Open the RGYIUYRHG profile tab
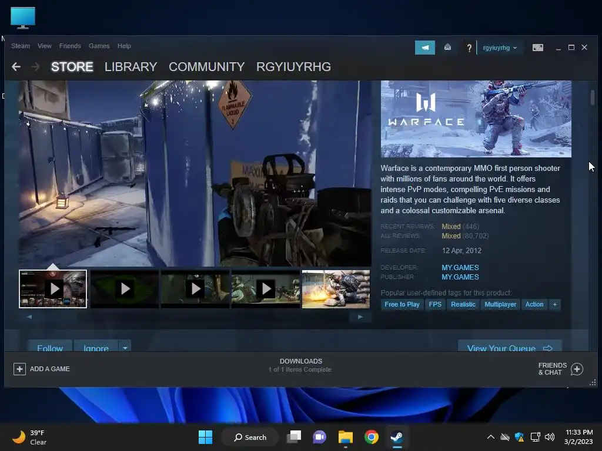This screenshot has width=602, height=451. (x=293, y=67)
